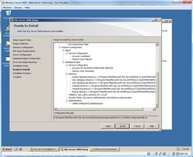193x157 pixels.
Task: Click the 'Instance Configuration' sidebar step
Action: (x=23, y=47)
